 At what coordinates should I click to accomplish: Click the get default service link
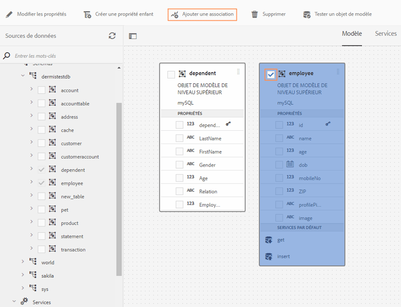[281, 240]
